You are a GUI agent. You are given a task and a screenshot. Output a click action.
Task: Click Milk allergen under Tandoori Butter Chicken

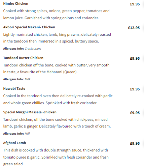point(28,79)
